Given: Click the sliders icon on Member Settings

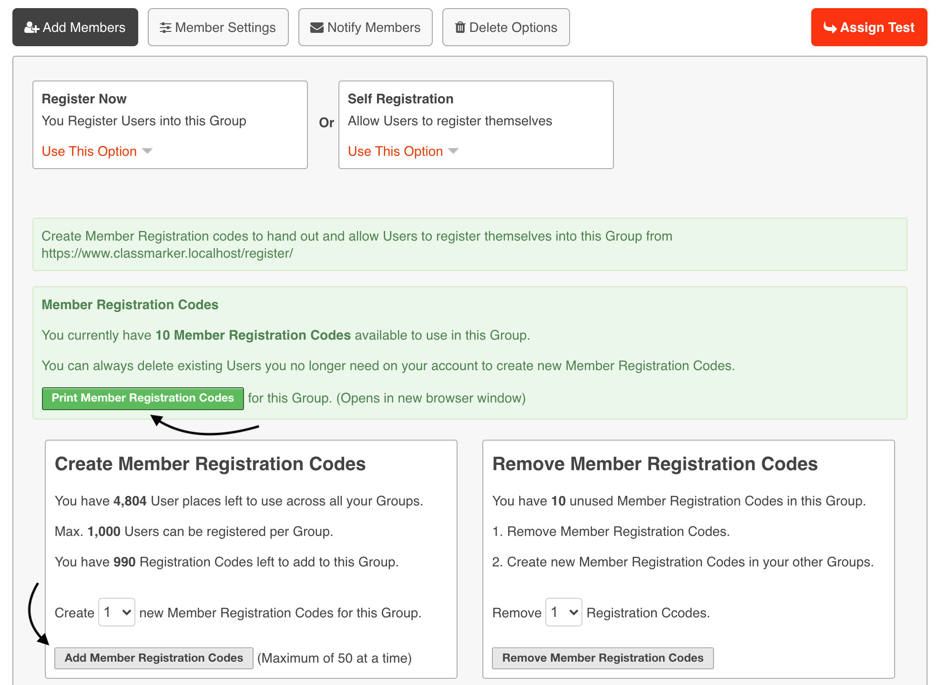Looking at the screenshot, I should click(x=165, y=28).
